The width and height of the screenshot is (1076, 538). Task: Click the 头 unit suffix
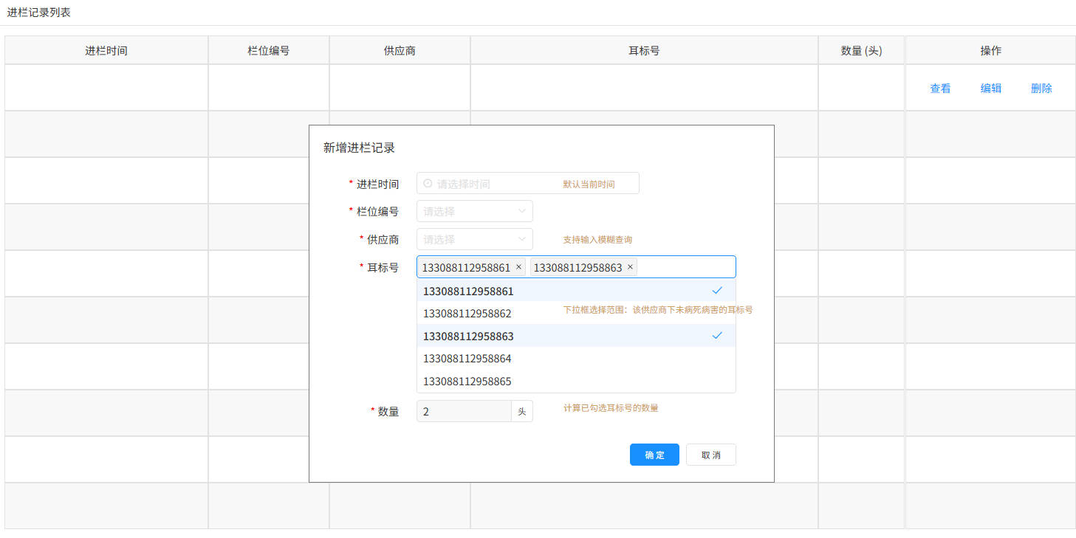click(522, 411)
